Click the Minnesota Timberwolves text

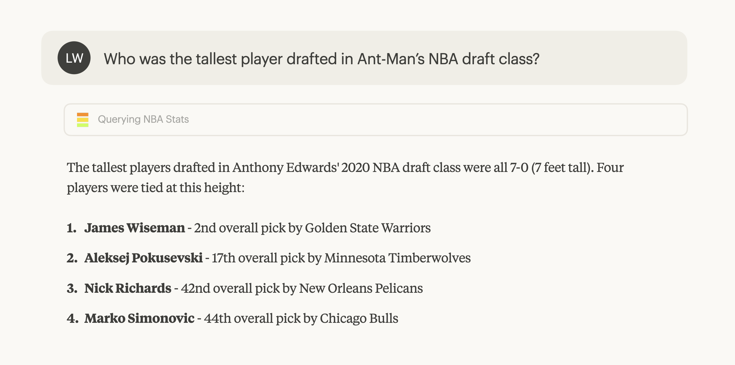pyautogui.click(x=397, y=258)
